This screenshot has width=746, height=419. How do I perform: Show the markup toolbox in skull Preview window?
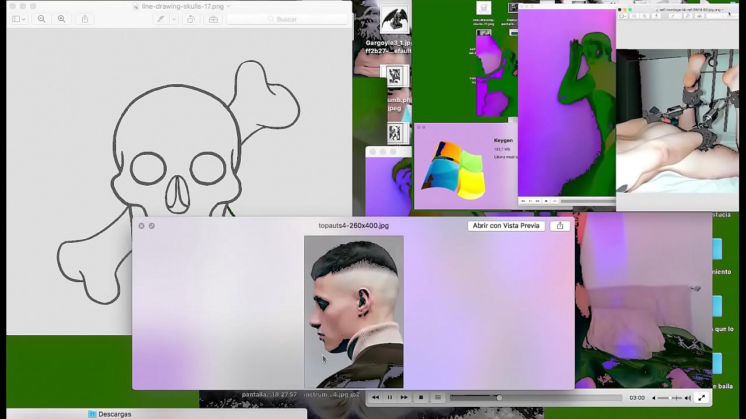[213, 19]
